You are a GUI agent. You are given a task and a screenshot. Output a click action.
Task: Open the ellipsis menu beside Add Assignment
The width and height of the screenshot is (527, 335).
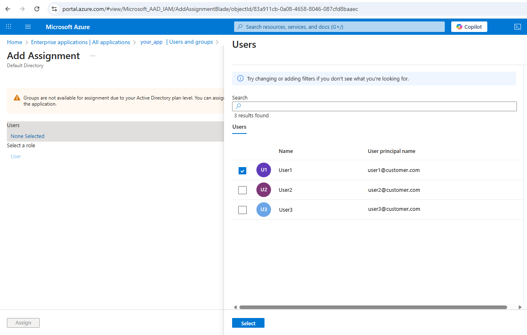(x=93, y=56)
